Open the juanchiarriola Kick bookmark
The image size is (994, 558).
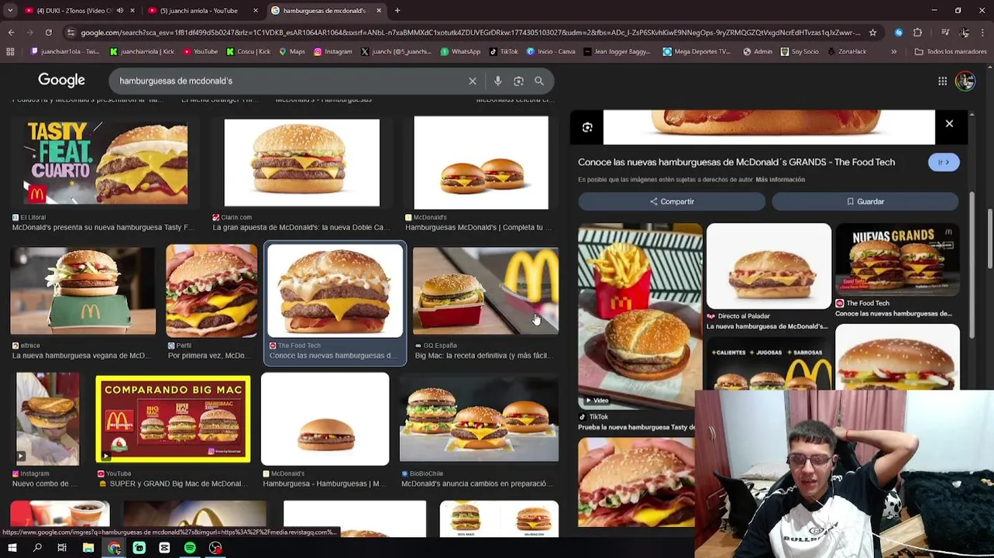(x=142, y=52)
